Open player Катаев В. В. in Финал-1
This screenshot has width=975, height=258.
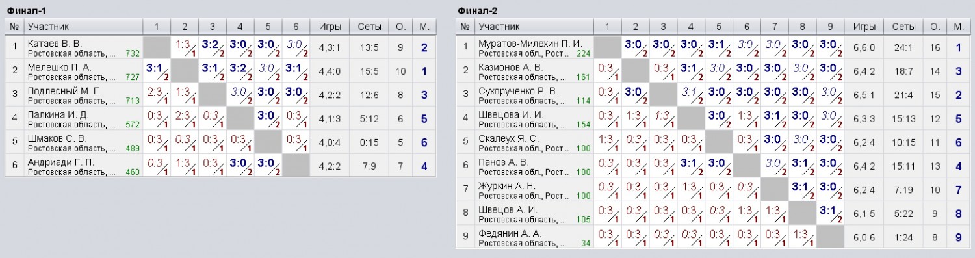pyautogui.click(x=54, y=43)
